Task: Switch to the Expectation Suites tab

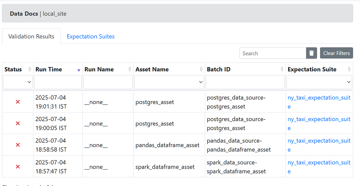Action: click(x=90, y=36)
